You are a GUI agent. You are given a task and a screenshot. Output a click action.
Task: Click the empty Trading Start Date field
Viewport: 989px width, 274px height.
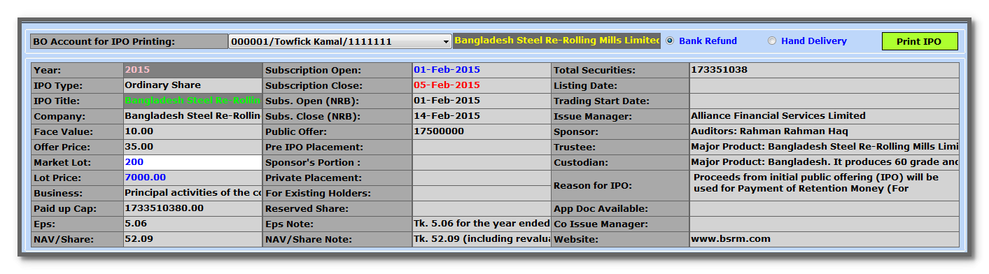824,101
